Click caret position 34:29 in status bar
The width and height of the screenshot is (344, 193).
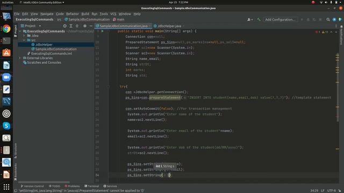click(x=314, y=191)
